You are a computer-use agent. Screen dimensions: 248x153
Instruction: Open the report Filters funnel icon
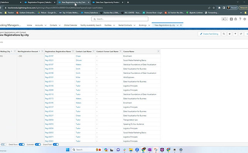(x=235, y=34)
